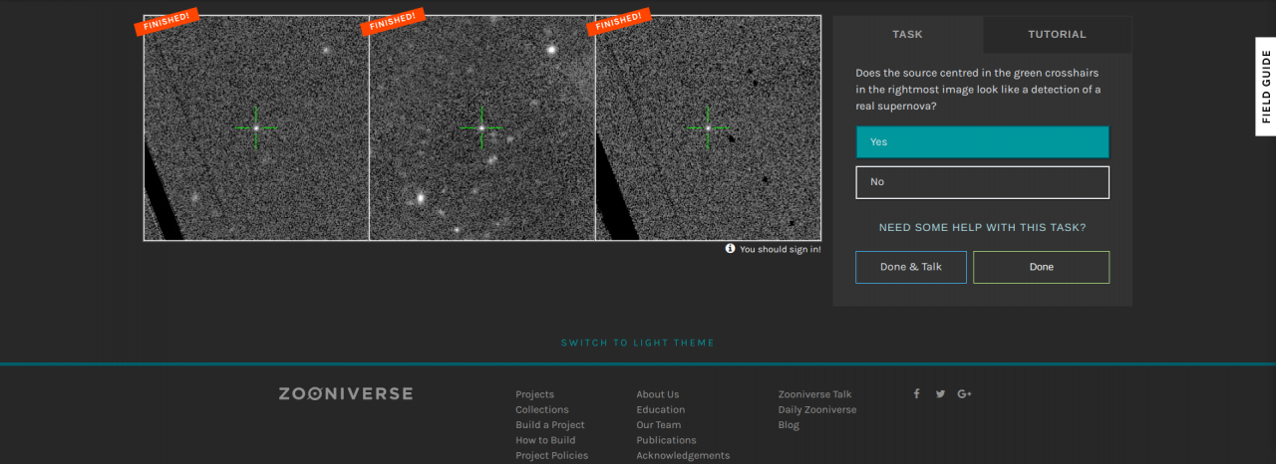Click the Zooniverse logo in footer
The image size is (1276, 464).
pyautogui.click(x=345, y=393)
